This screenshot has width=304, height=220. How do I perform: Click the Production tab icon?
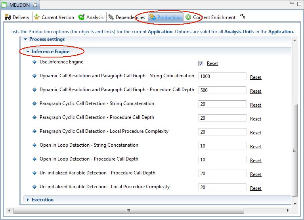tap(153, 17)
